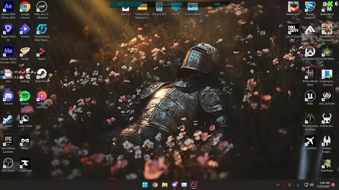Select the ExitLag desktop icon
The width and height of the screenshot is (339, 190).
[25, 76]
